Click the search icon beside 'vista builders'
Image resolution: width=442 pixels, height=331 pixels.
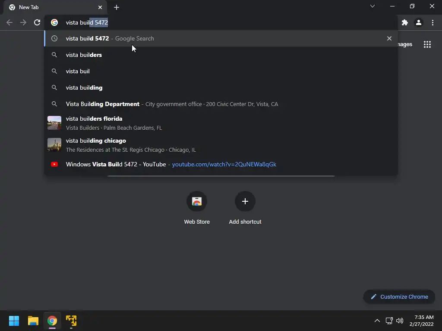pyautogui.click(x=54, y=55)
